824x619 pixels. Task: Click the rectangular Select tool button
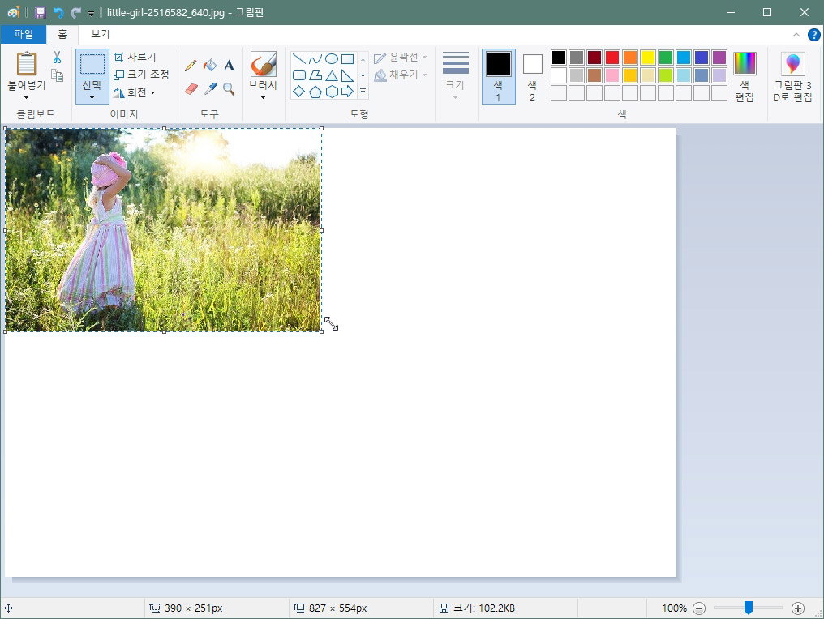(92, 63)
